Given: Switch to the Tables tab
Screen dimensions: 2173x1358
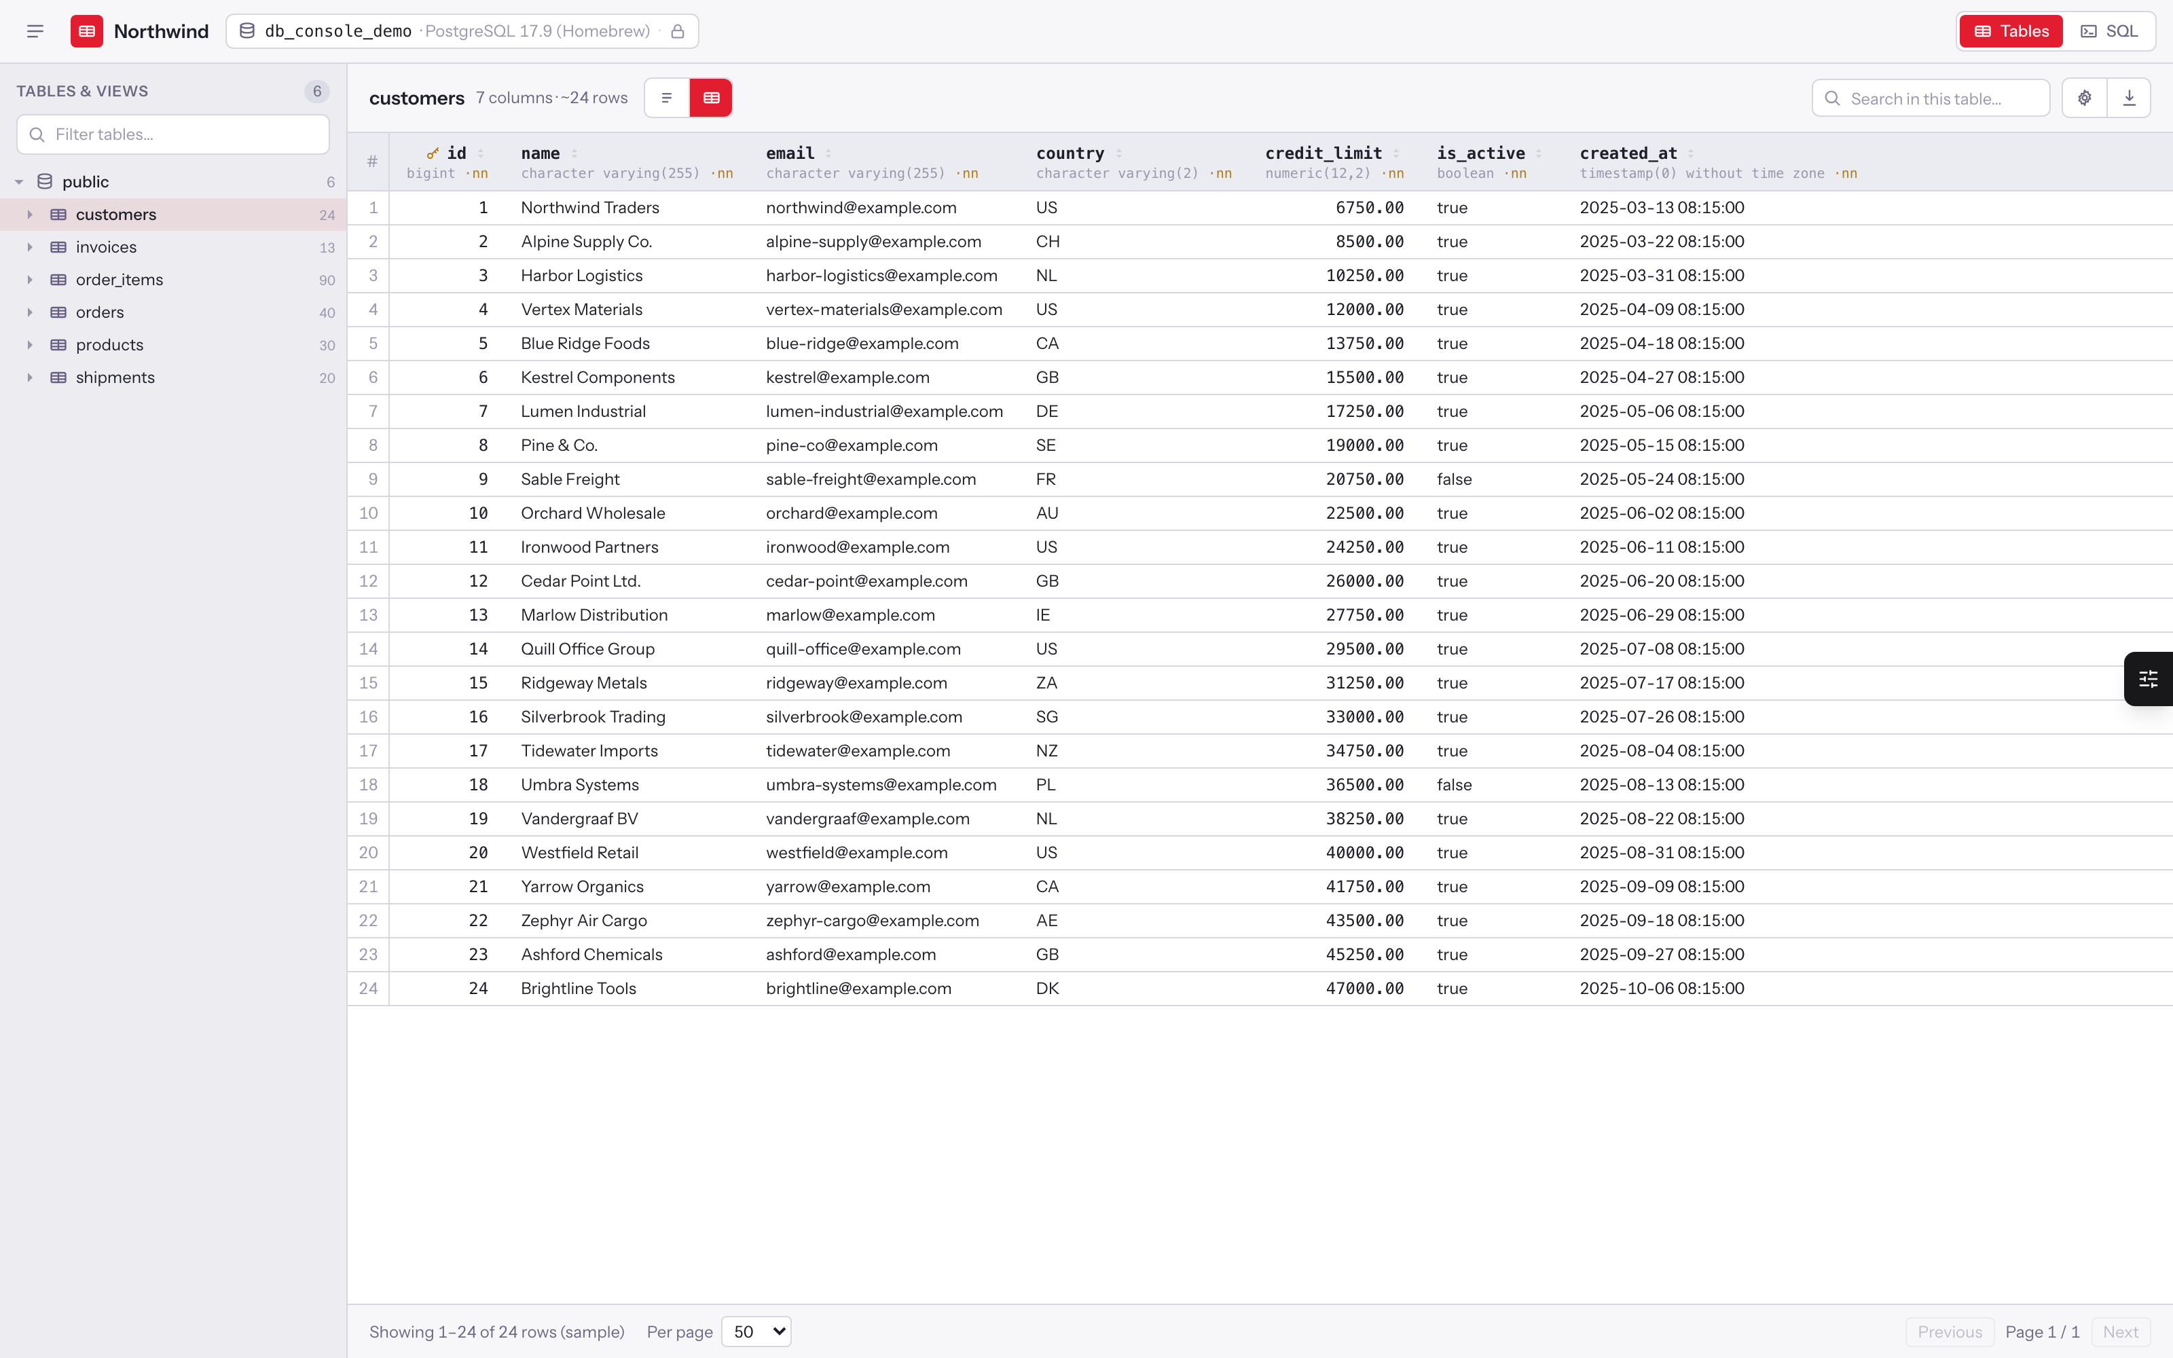Looking at the screenshot, I should coord(2011,31).
